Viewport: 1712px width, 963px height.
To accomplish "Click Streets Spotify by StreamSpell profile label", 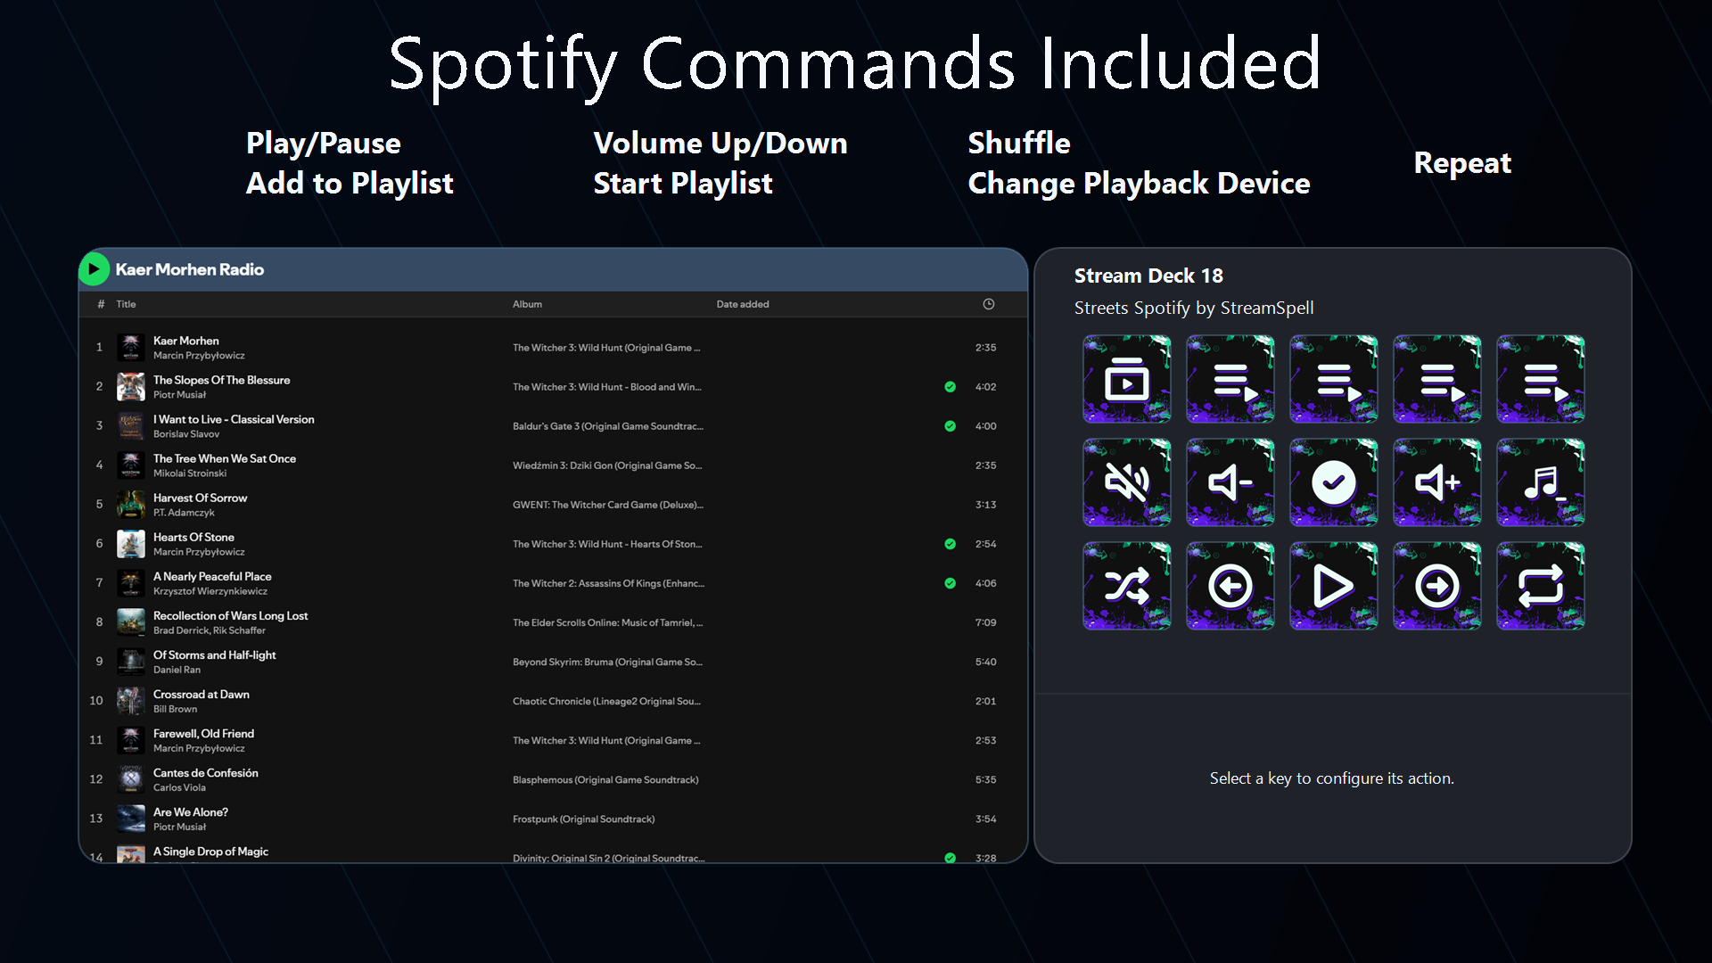I will point(1194,308).
